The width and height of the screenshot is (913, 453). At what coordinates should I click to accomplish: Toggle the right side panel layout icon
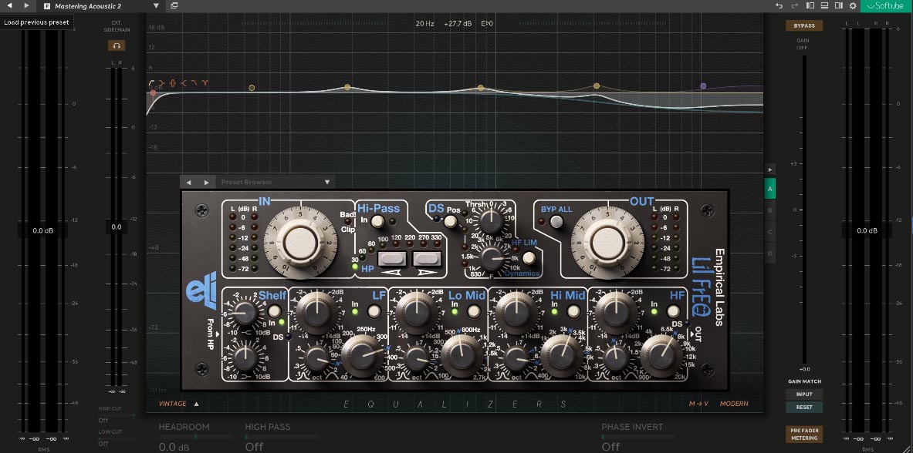[838, 5]
